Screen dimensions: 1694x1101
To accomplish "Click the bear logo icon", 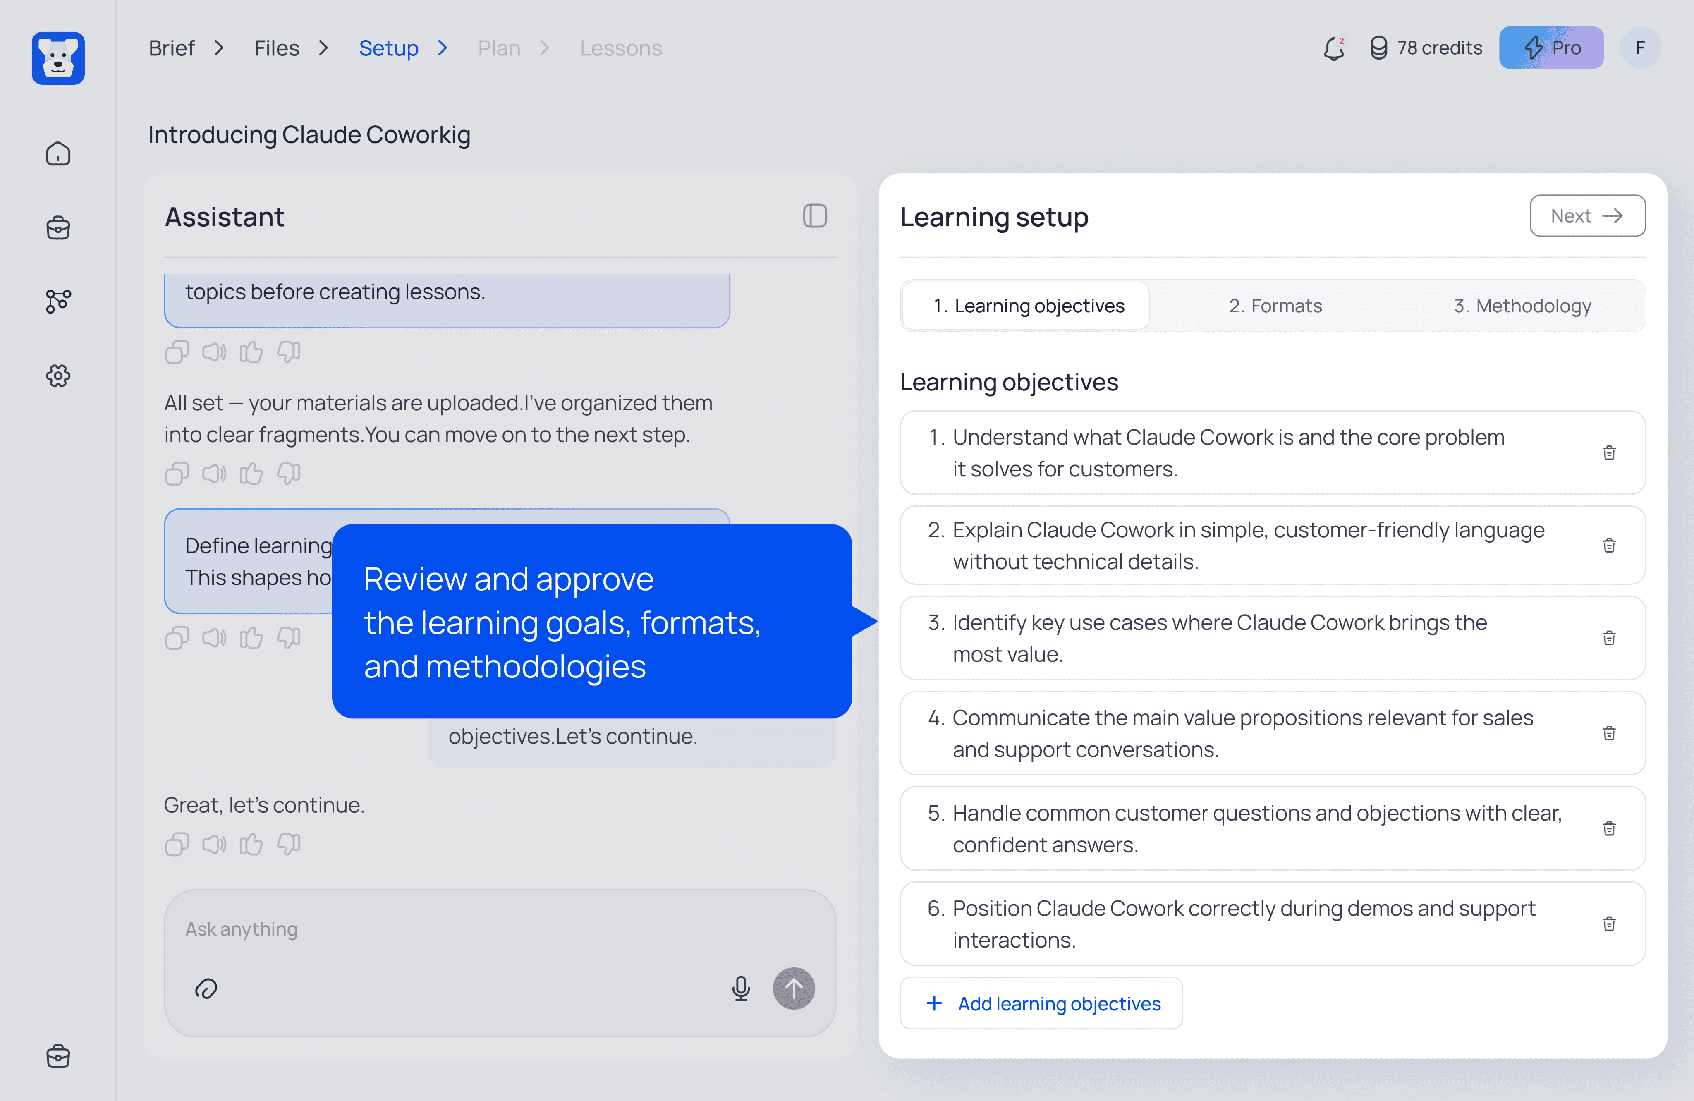I will pyautogui.click(x=57, y=57).
